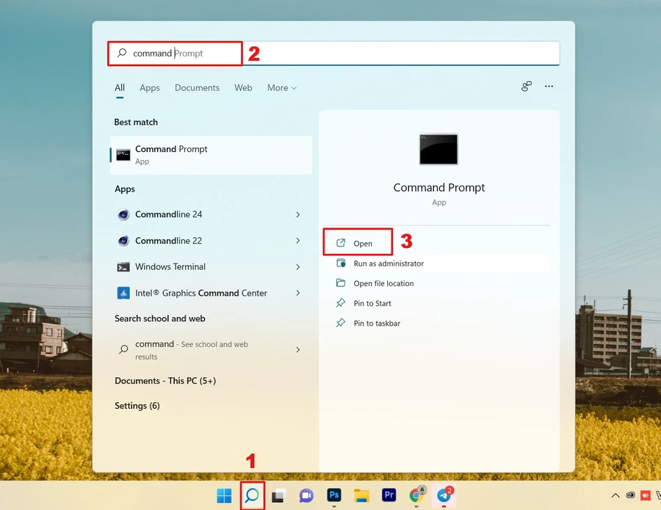The height and width of the screenshot is (510, 661).
Task: Click the Windows Terminal app icon
Action: (123, 267)
